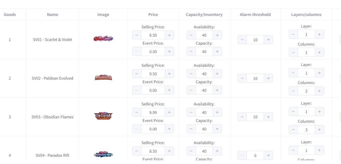This screenshot has width=341, height=164.
Task: Select the Obsidian Flames logo thumbnail
Action: [103, 116]
